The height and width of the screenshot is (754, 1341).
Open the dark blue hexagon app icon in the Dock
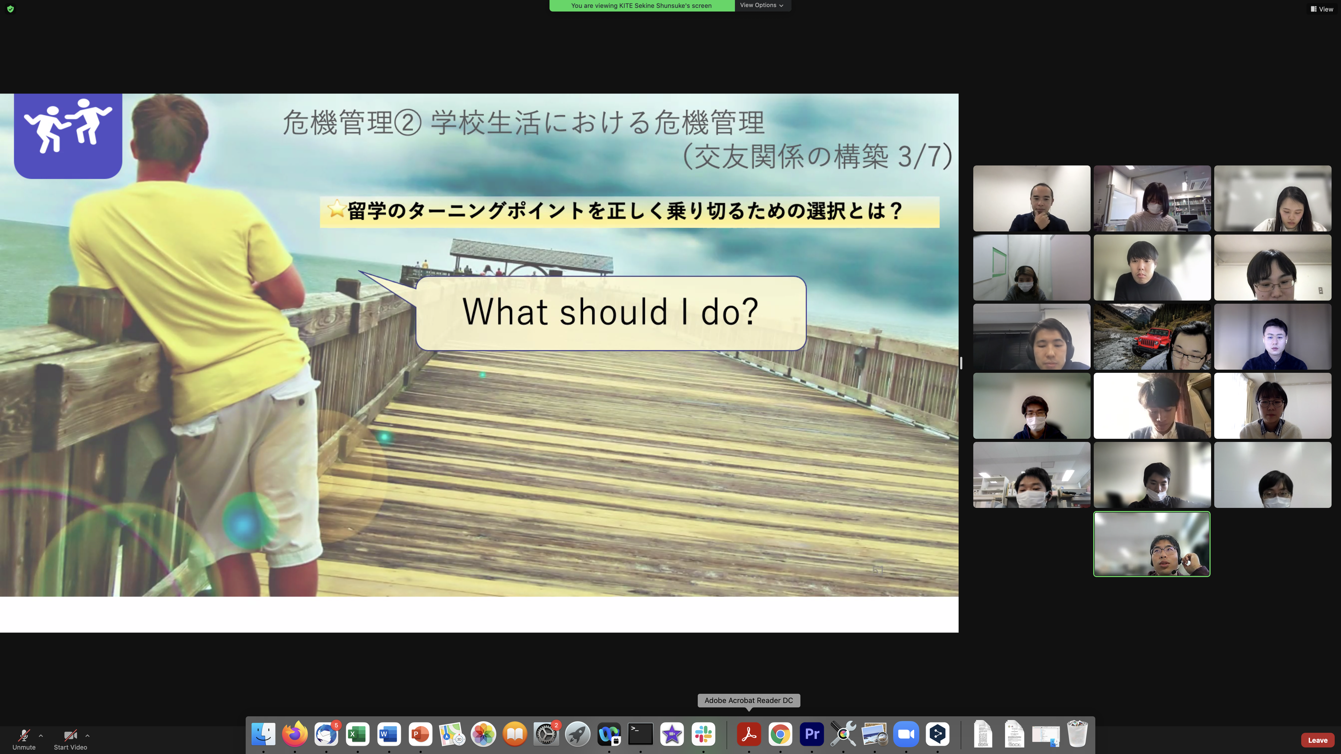click(x=938, y=734)
